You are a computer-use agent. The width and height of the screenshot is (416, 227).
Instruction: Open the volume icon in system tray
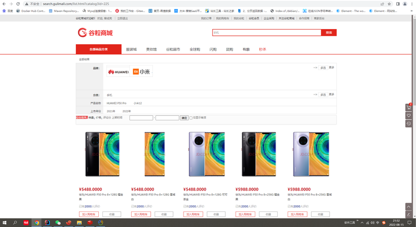point(372,223)
